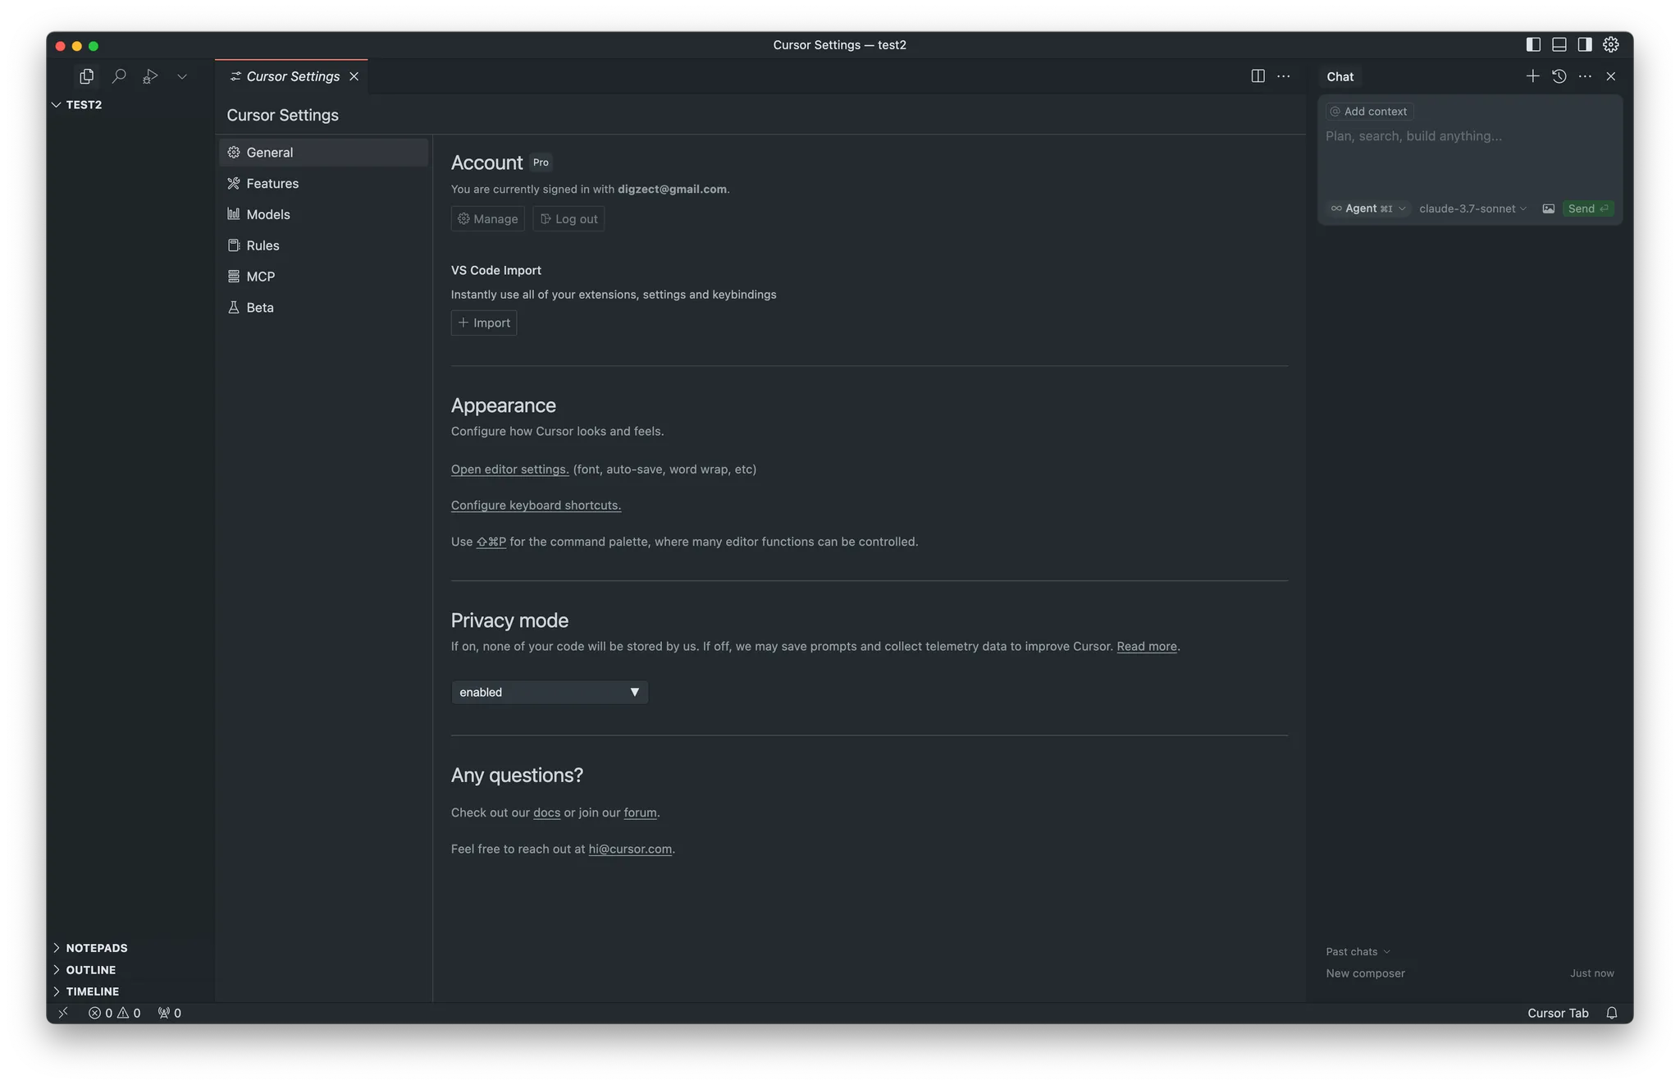Screen dimensions: 1680x1085
Task: Select the Chat tab
Action: (1340, 76)
